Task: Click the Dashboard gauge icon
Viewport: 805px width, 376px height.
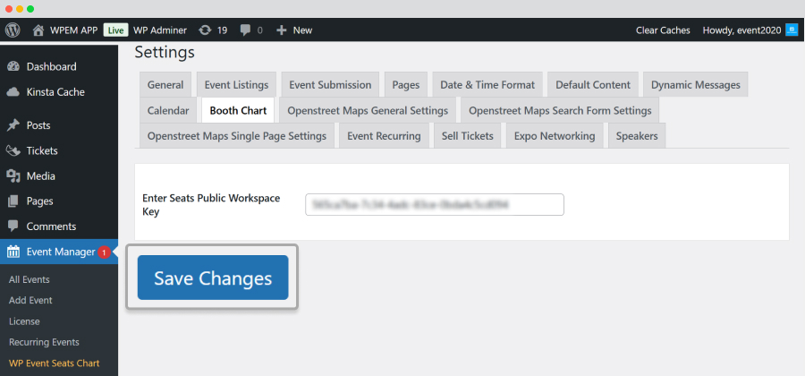Action: click(13, 67)
